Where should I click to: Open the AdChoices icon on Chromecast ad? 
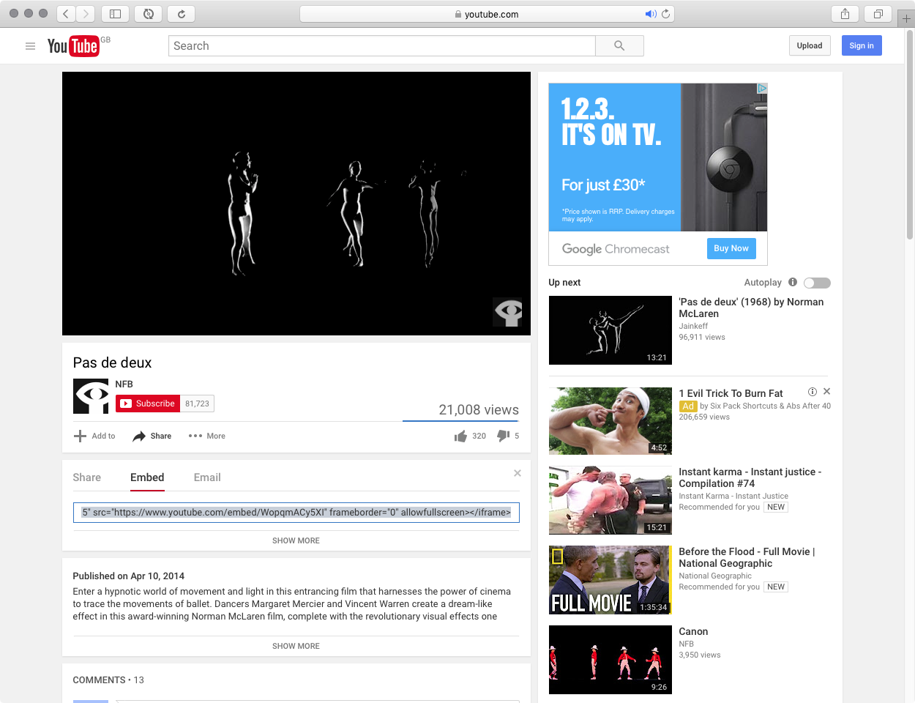(762, 88)
